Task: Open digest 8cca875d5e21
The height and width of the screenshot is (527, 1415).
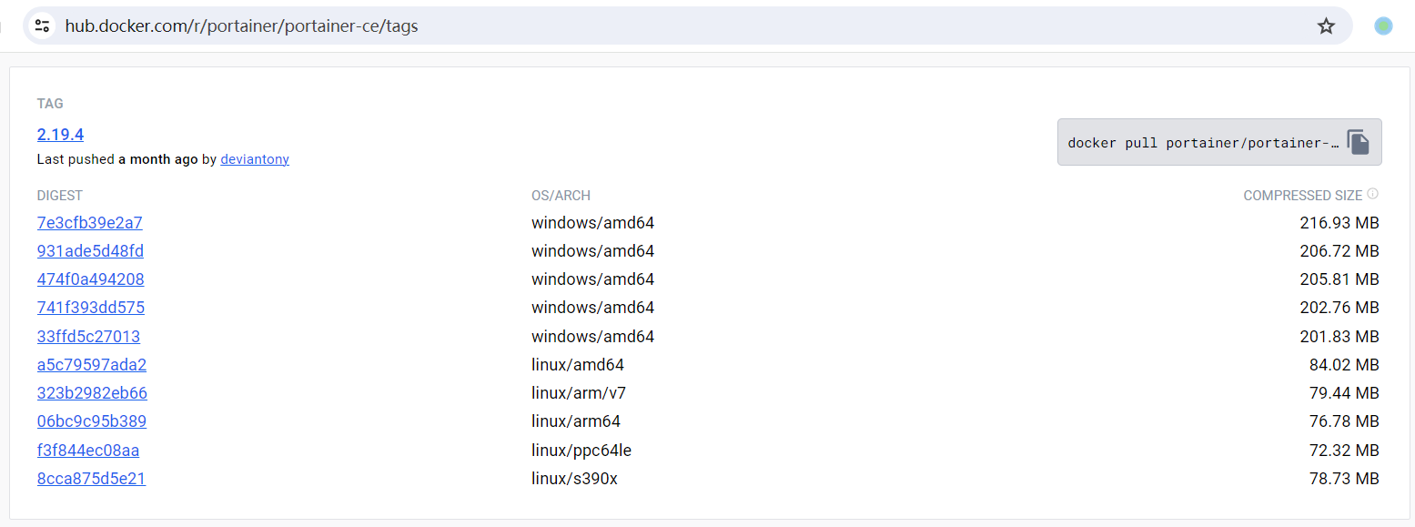Action: tap(91, 478)
